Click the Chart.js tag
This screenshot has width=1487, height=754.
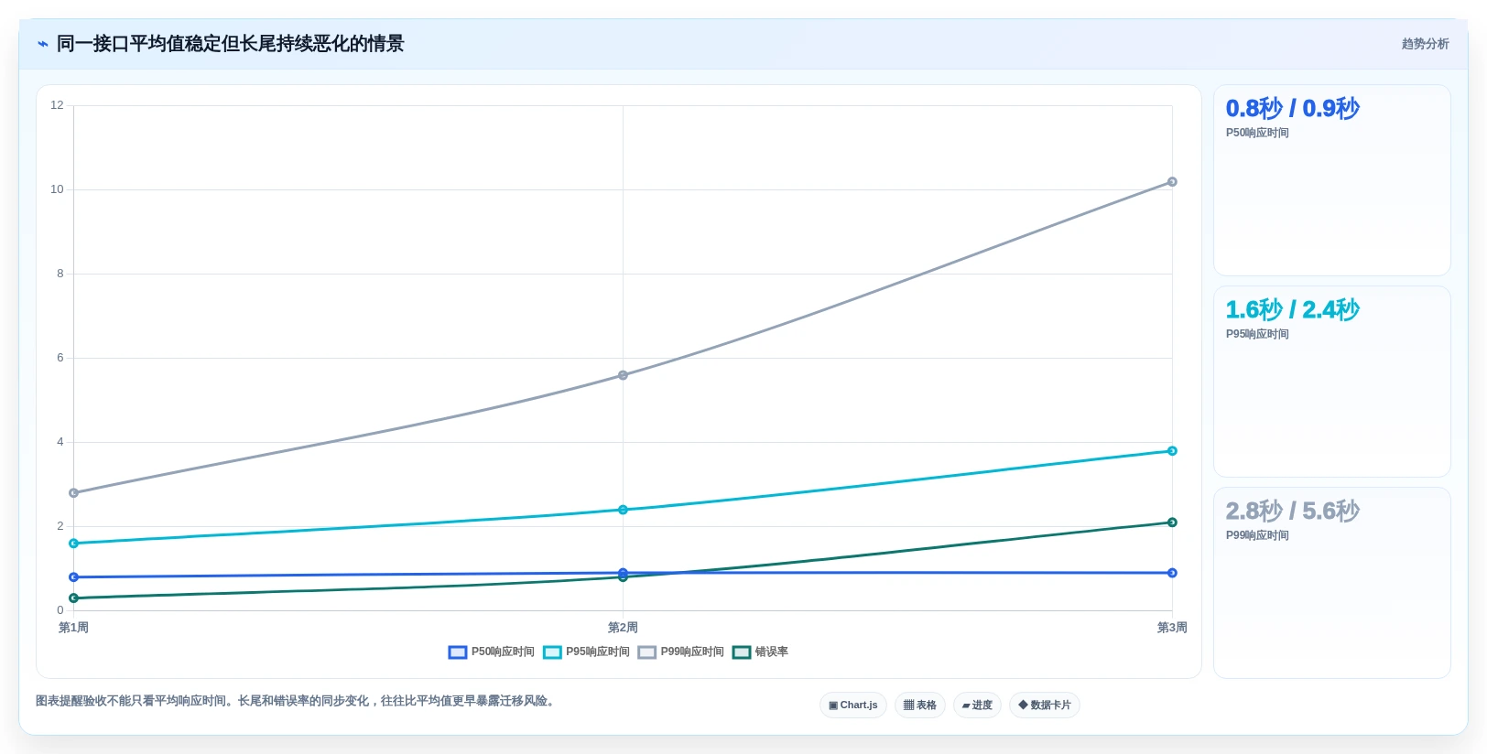tap(852, 705)
